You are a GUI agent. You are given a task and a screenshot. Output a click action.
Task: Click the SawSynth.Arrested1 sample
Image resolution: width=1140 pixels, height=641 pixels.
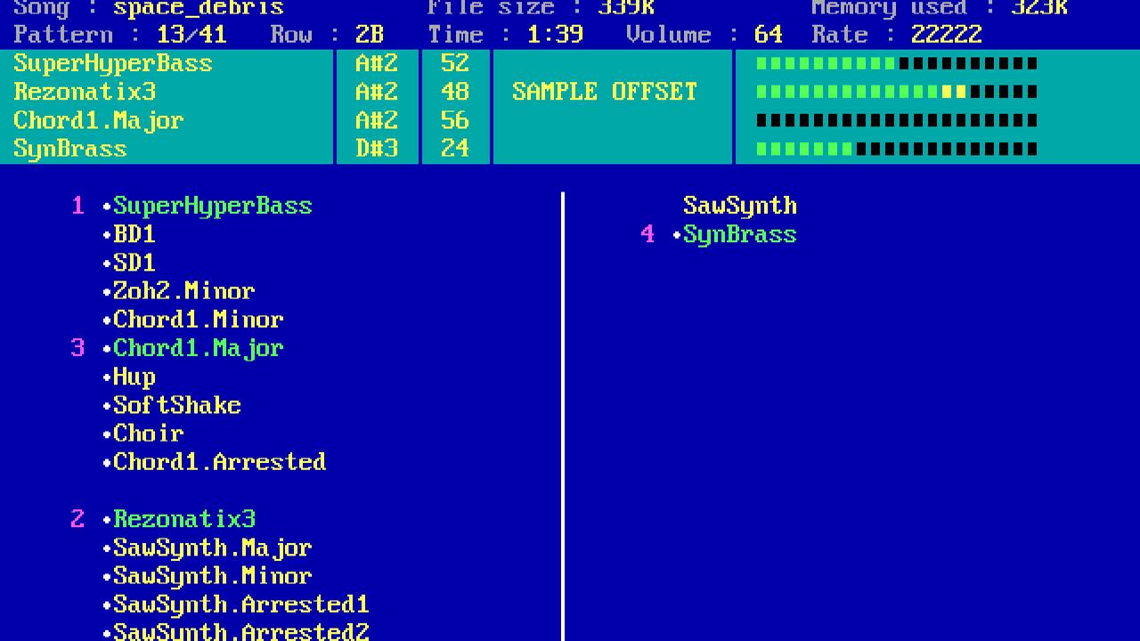pyautogui.click(x=240, y=604)
